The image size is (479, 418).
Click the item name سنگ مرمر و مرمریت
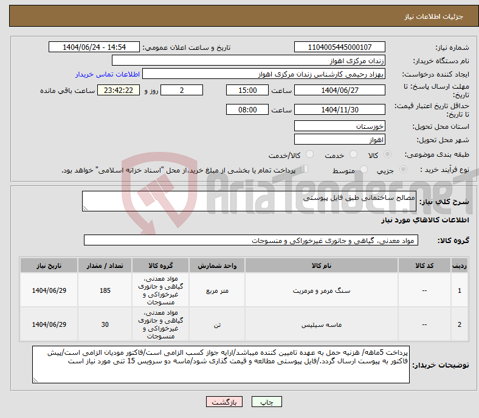(322, 290)
